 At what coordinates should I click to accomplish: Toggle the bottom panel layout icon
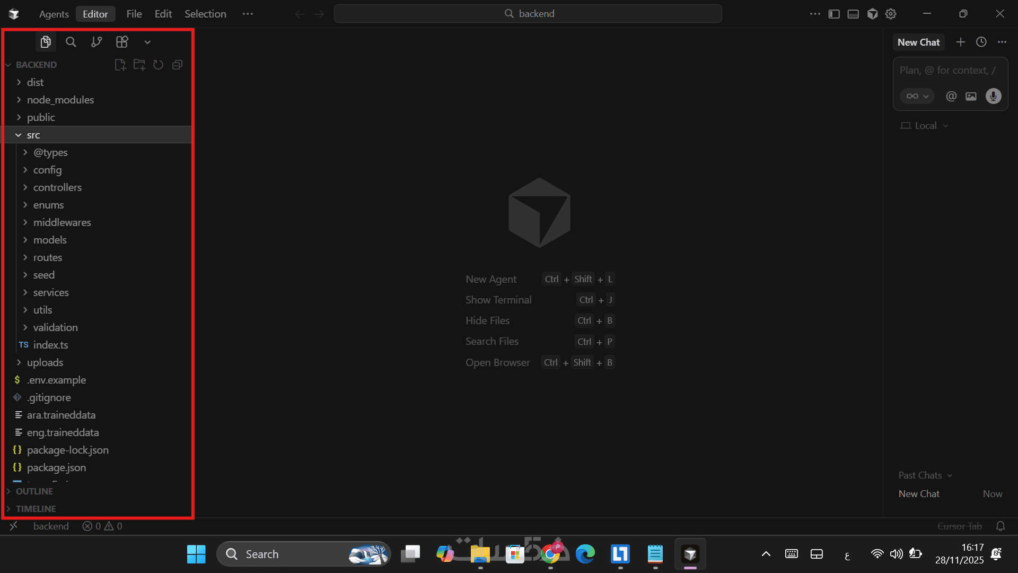tap(853, 14)
